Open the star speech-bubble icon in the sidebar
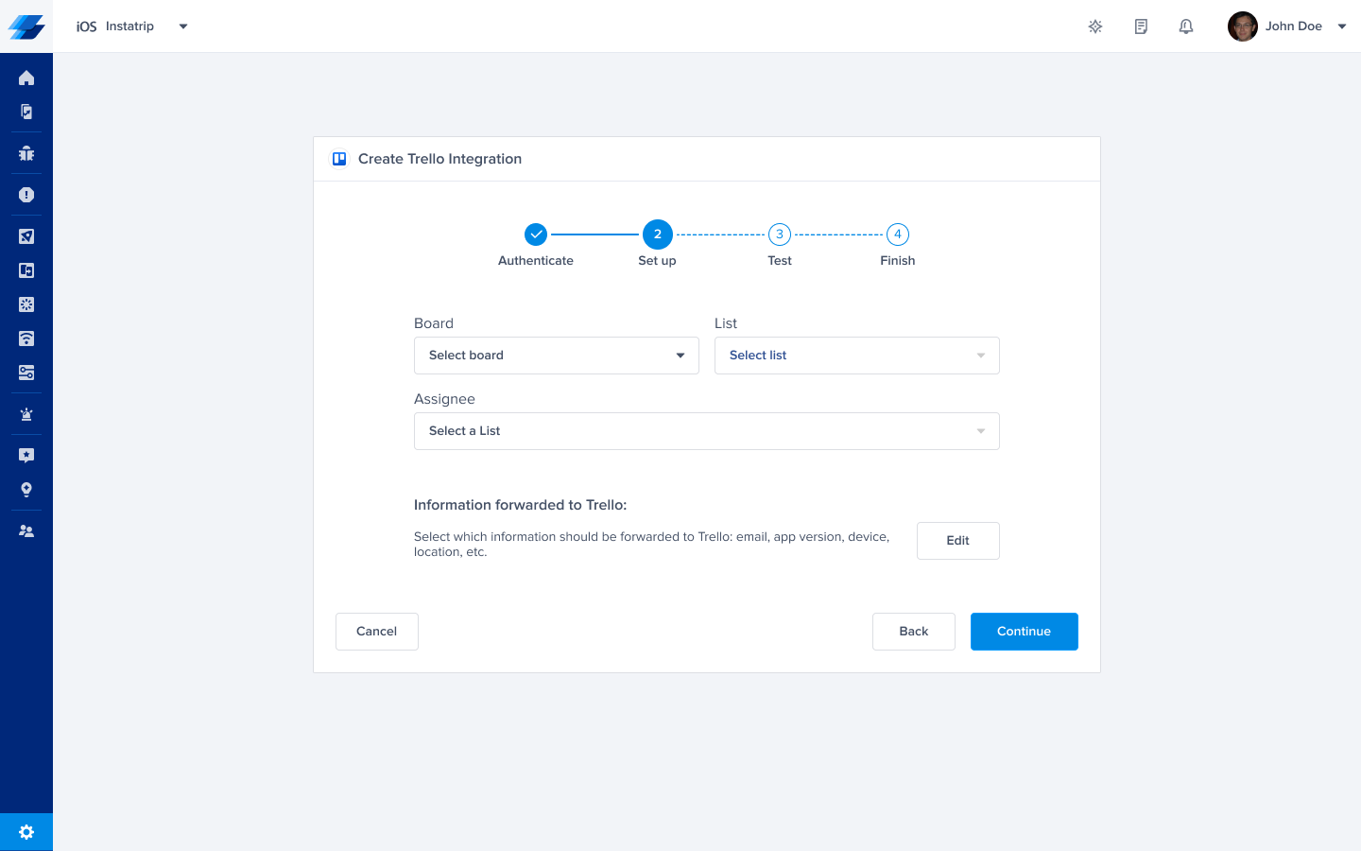 pos(26,456)
